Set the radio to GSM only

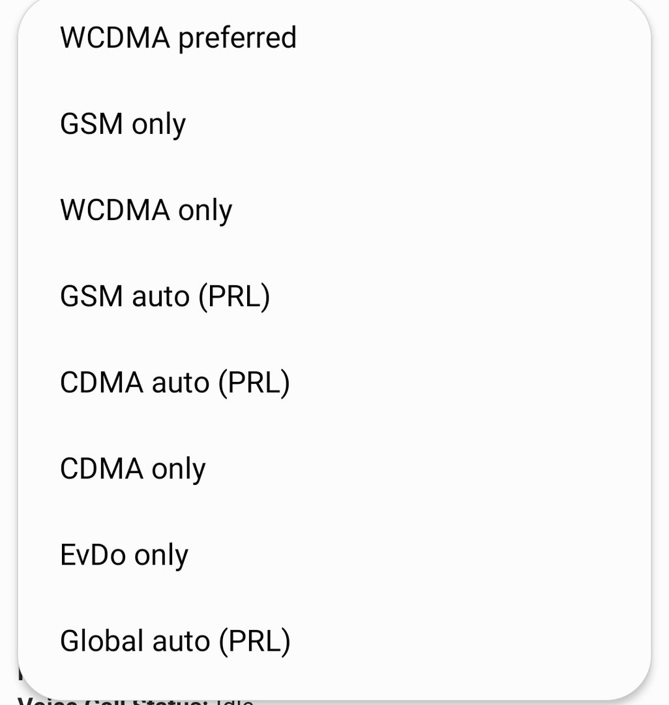[334, 123]
